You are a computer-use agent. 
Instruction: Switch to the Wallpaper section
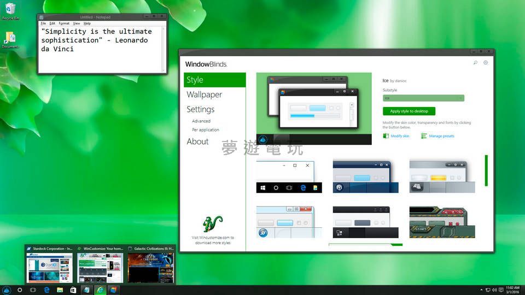point(204,95)
